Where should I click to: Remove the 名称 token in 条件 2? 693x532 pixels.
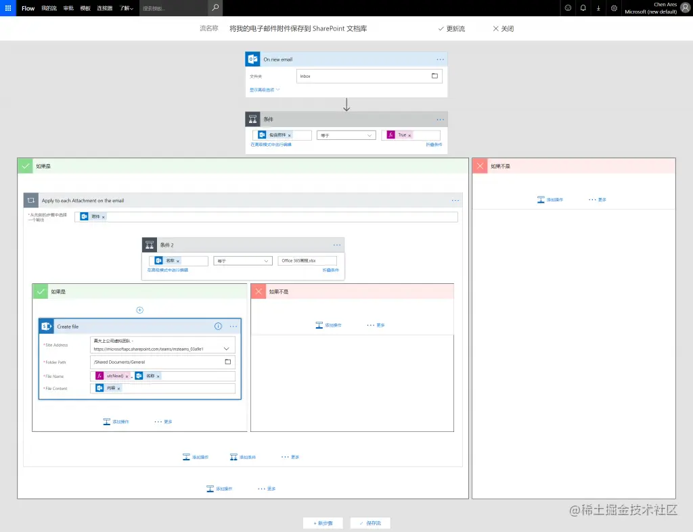178,262
